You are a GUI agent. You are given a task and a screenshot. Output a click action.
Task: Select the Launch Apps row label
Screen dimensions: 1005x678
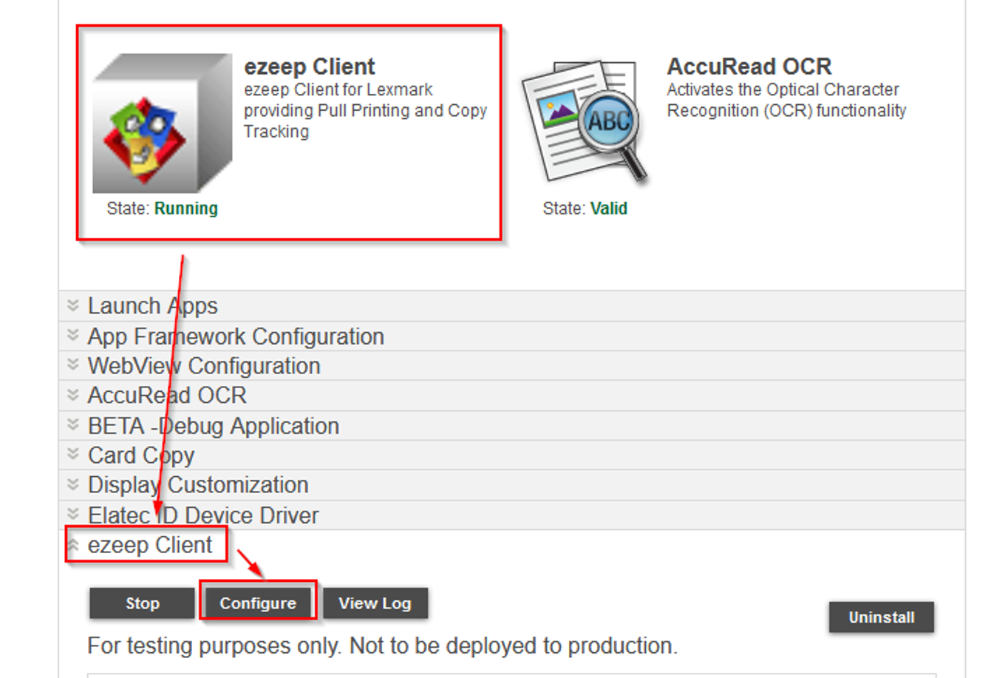pos(153,306)
